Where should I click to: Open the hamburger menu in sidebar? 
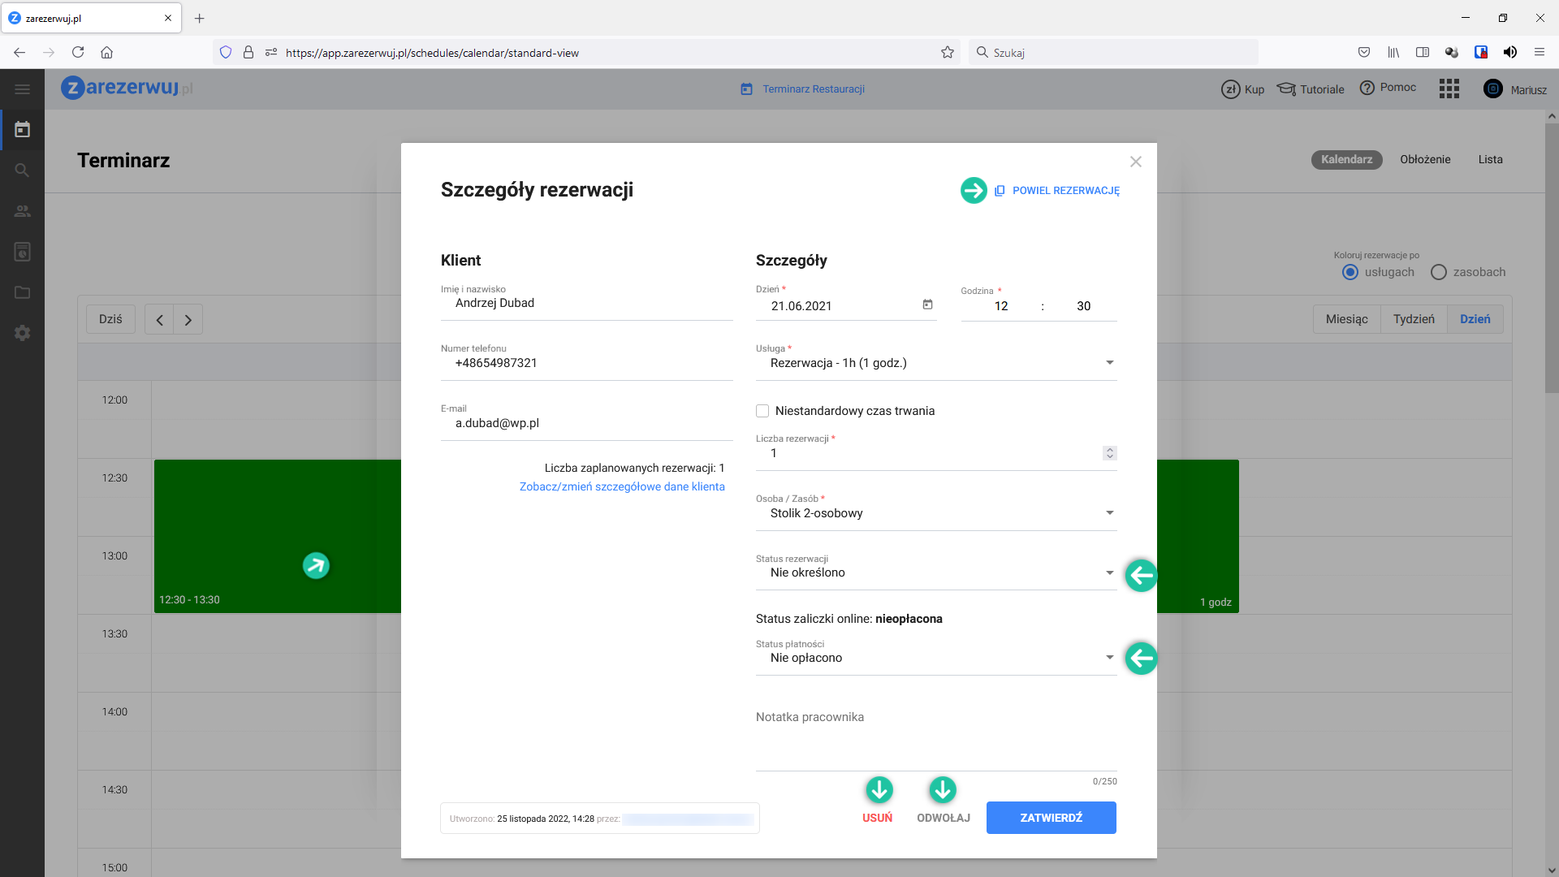click(22, 89)
